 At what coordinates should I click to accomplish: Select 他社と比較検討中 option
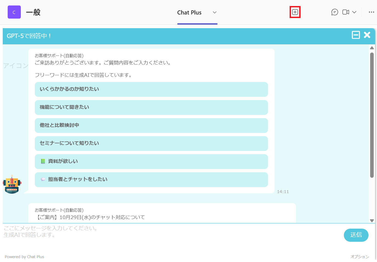pyautogui.click(x=151, y=125)
